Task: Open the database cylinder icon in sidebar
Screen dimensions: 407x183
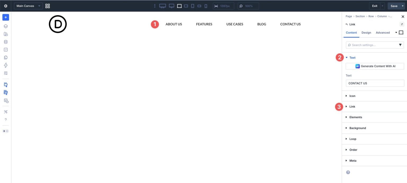Action: click(6, 42)
